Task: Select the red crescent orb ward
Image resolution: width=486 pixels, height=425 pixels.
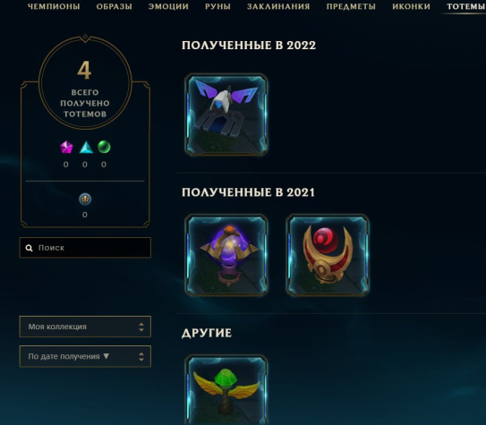Action: point(328,255)
